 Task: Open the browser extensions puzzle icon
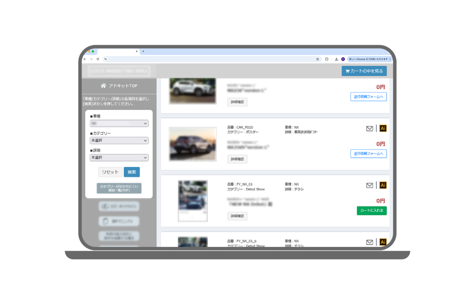(327, 59)
